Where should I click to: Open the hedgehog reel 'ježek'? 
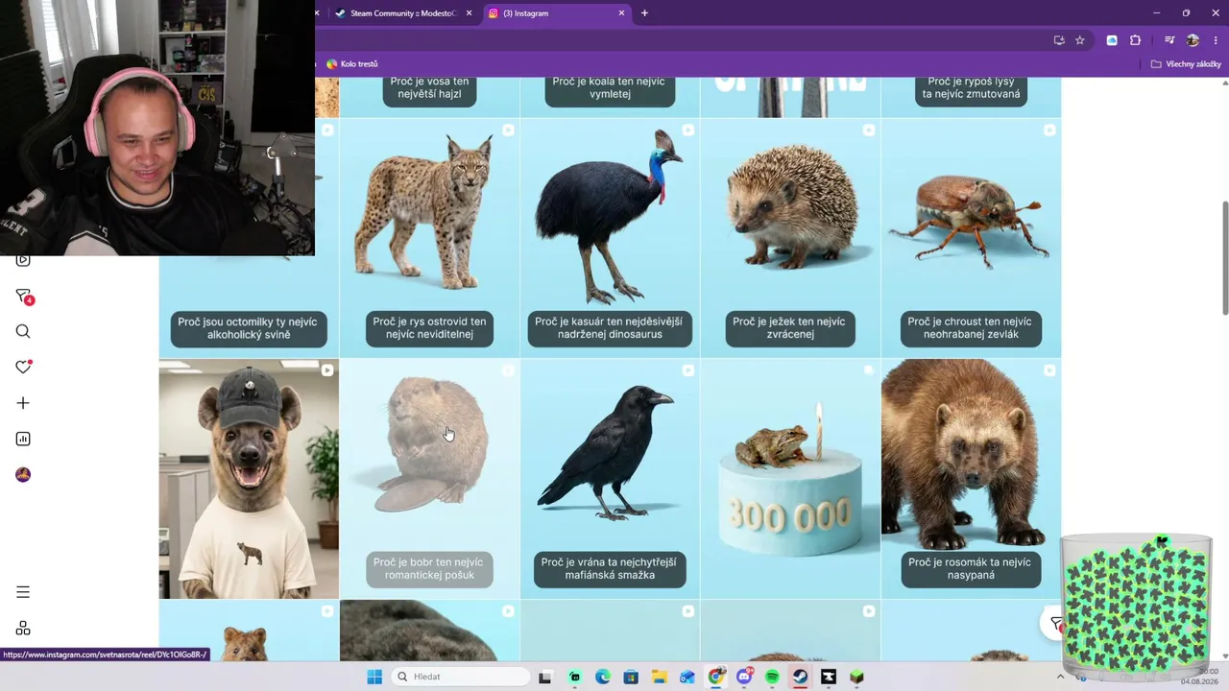click(790, 237)
